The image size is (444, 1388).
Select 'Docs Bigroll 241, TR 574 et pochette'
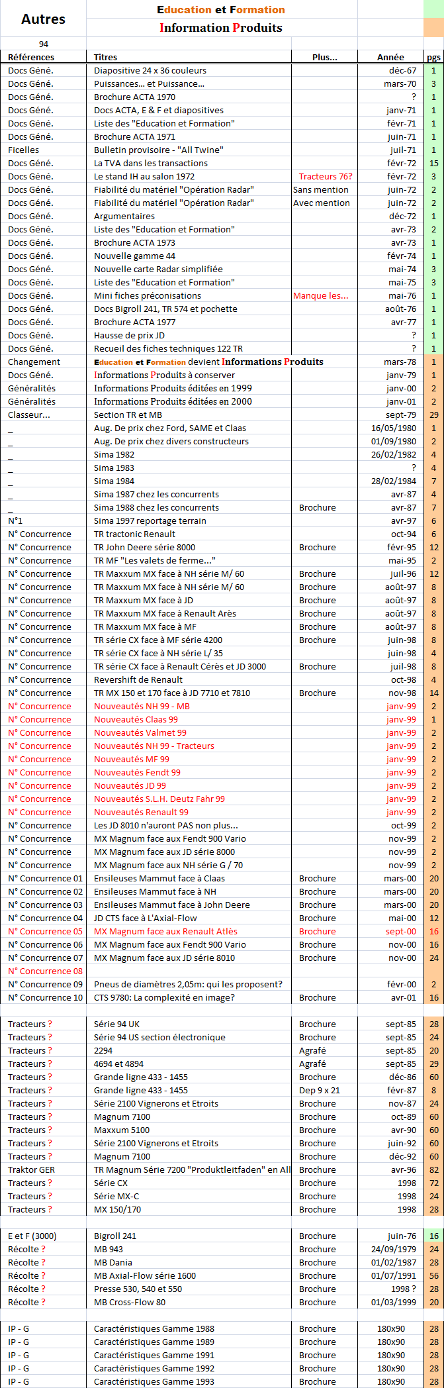(x=165, y=309)
